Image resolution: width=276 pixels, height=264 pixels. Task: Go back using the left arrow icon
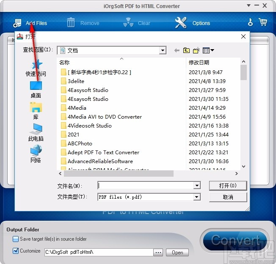tap(177, 50)
